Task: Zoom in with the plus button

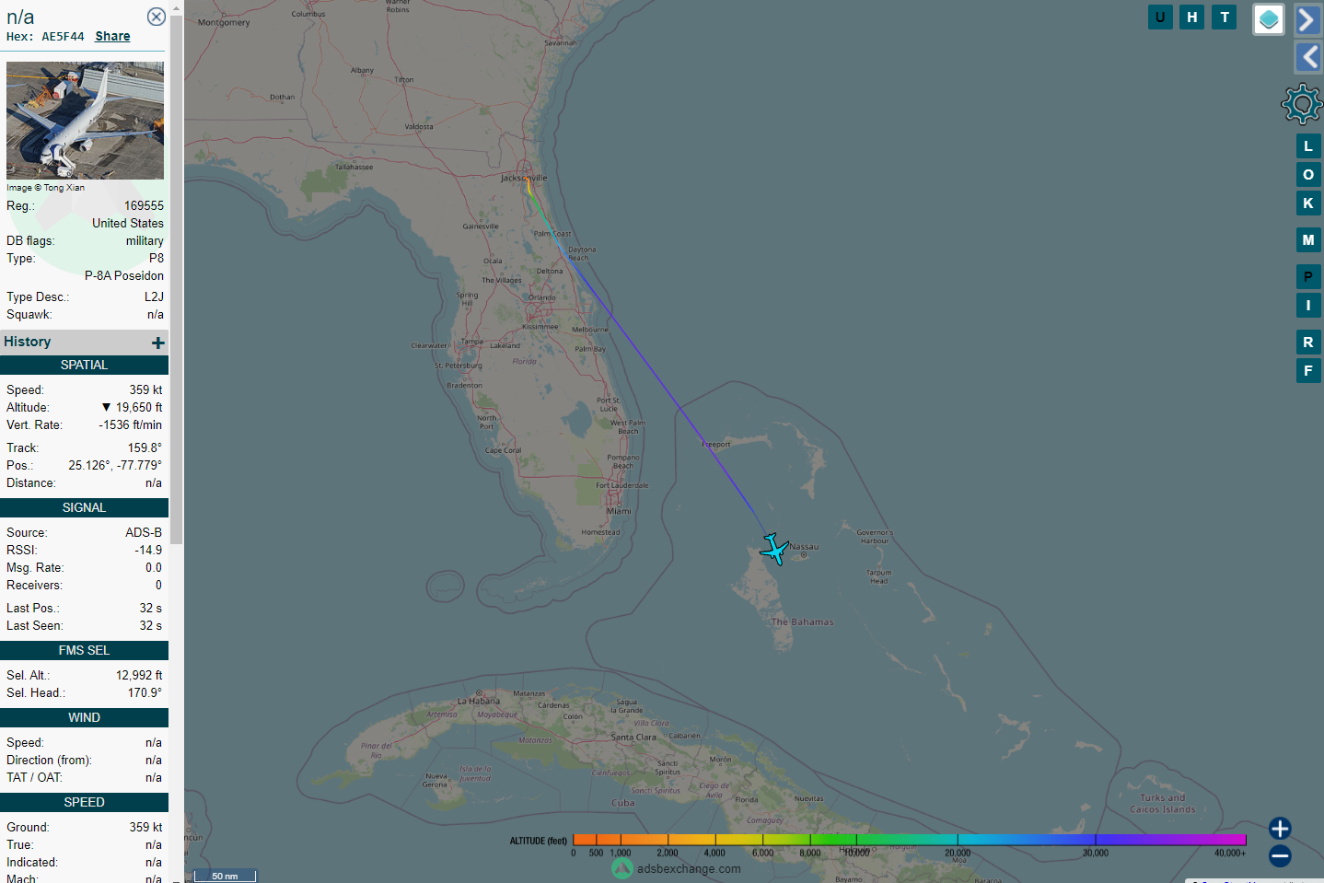Action: (1280, 829)
